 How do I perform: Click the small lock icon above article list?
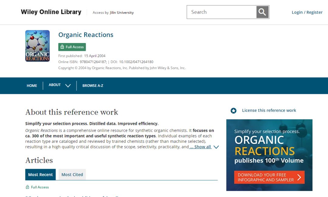(x=27, y=187)
